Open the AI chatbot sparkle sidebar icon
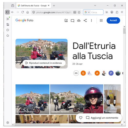Screen dimensions: 128x128 (8, 19)
